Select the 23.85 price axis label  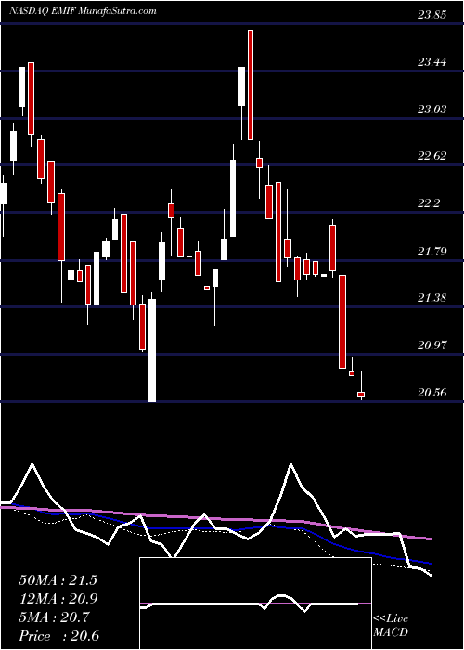432,15
